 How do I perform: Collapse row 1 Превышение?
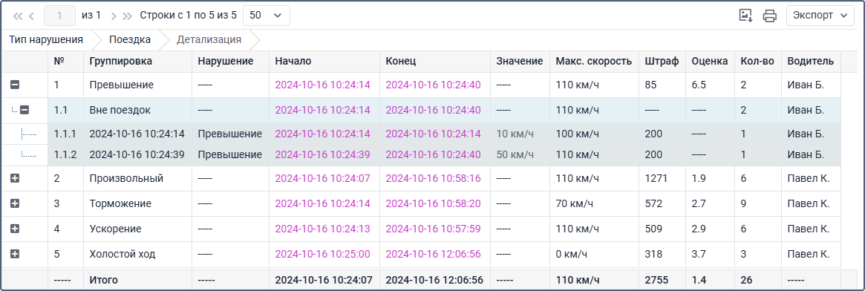click(x=15, y=85)
